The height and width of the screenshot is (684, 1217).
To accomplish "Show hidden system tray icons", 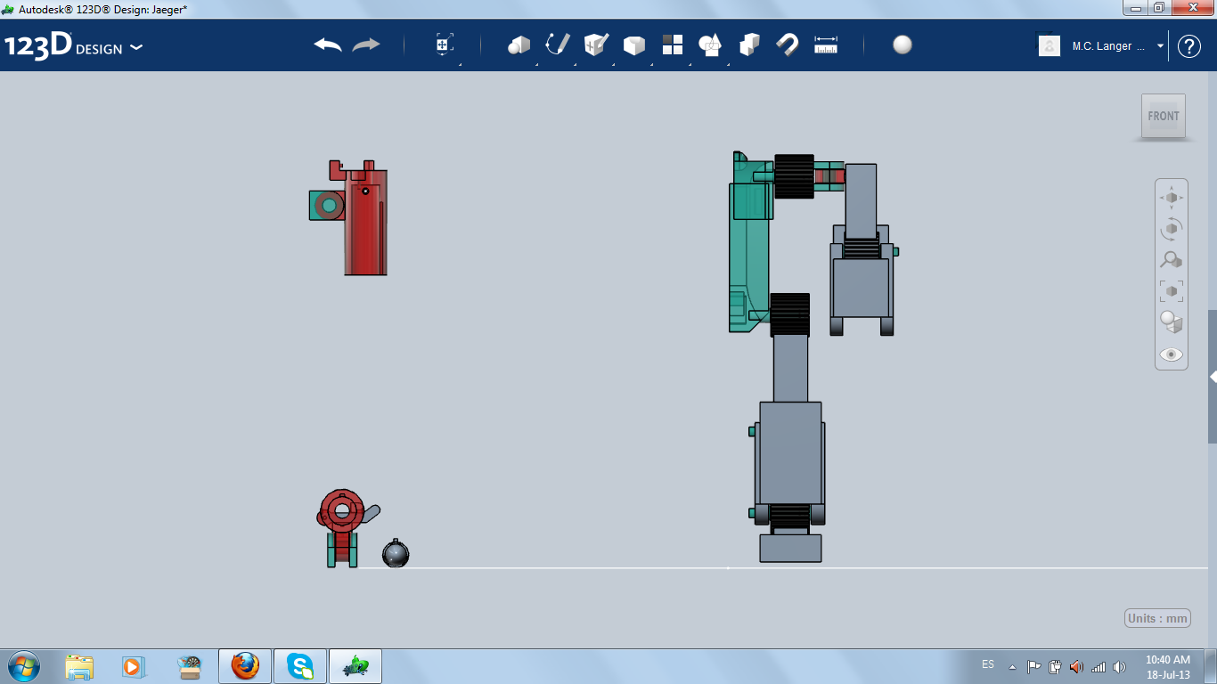I will [x=1012, y=666].
